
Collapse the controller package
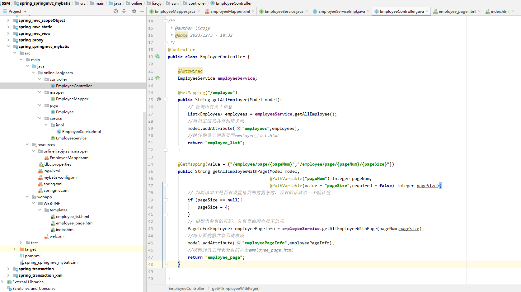[40, 79]
